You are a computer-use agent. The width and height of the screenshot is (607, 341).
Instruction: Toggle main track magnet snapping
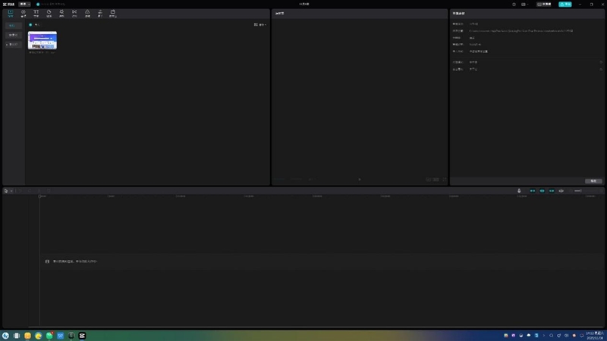[532, 191]
